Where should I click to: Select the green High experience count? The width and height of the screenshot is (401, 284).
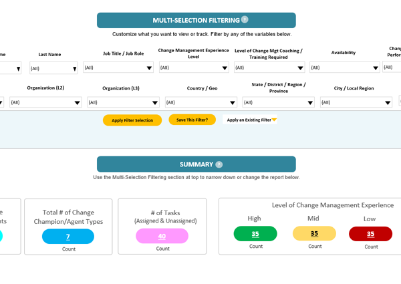click(x=255, y=234)
